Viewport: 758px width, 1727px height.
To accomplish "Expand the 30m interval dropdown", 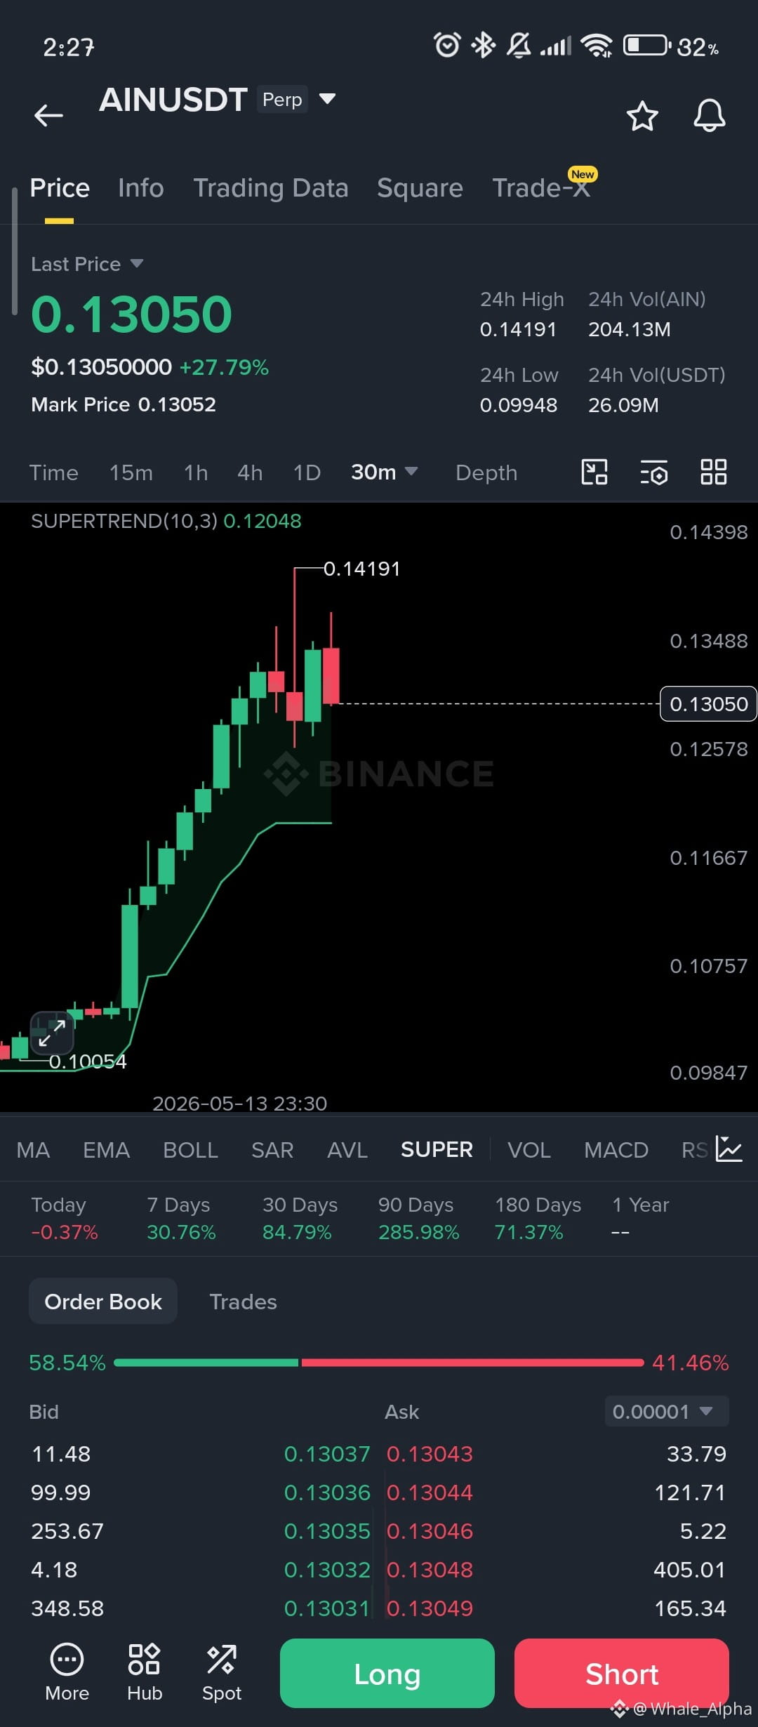I will [x=385, y=472].
